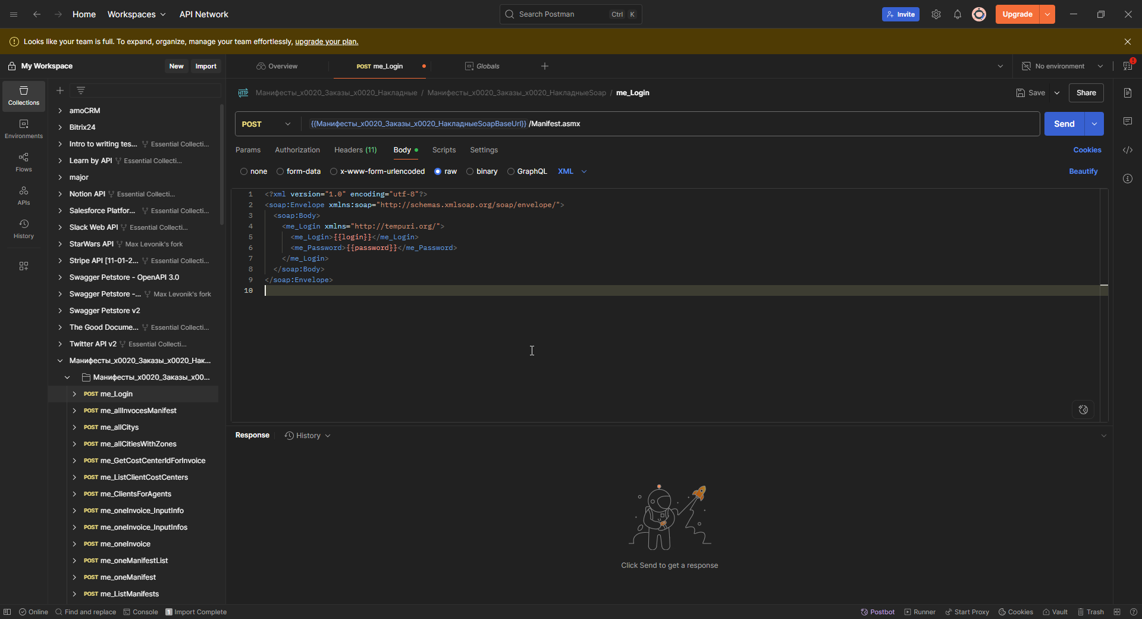Switch to the Settings tab

tap(484, 150)
